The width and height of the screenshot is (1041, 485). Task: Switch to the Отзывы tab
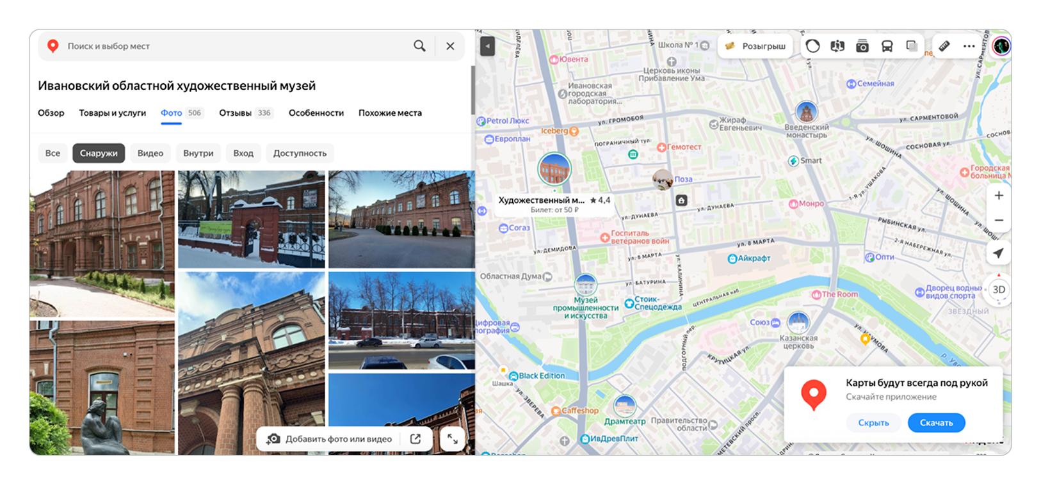point(236,113)
